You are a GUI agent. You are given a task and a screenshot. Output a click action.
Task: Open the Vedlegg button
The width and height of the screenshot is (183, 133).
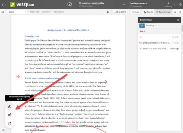[x=136, y=12]
